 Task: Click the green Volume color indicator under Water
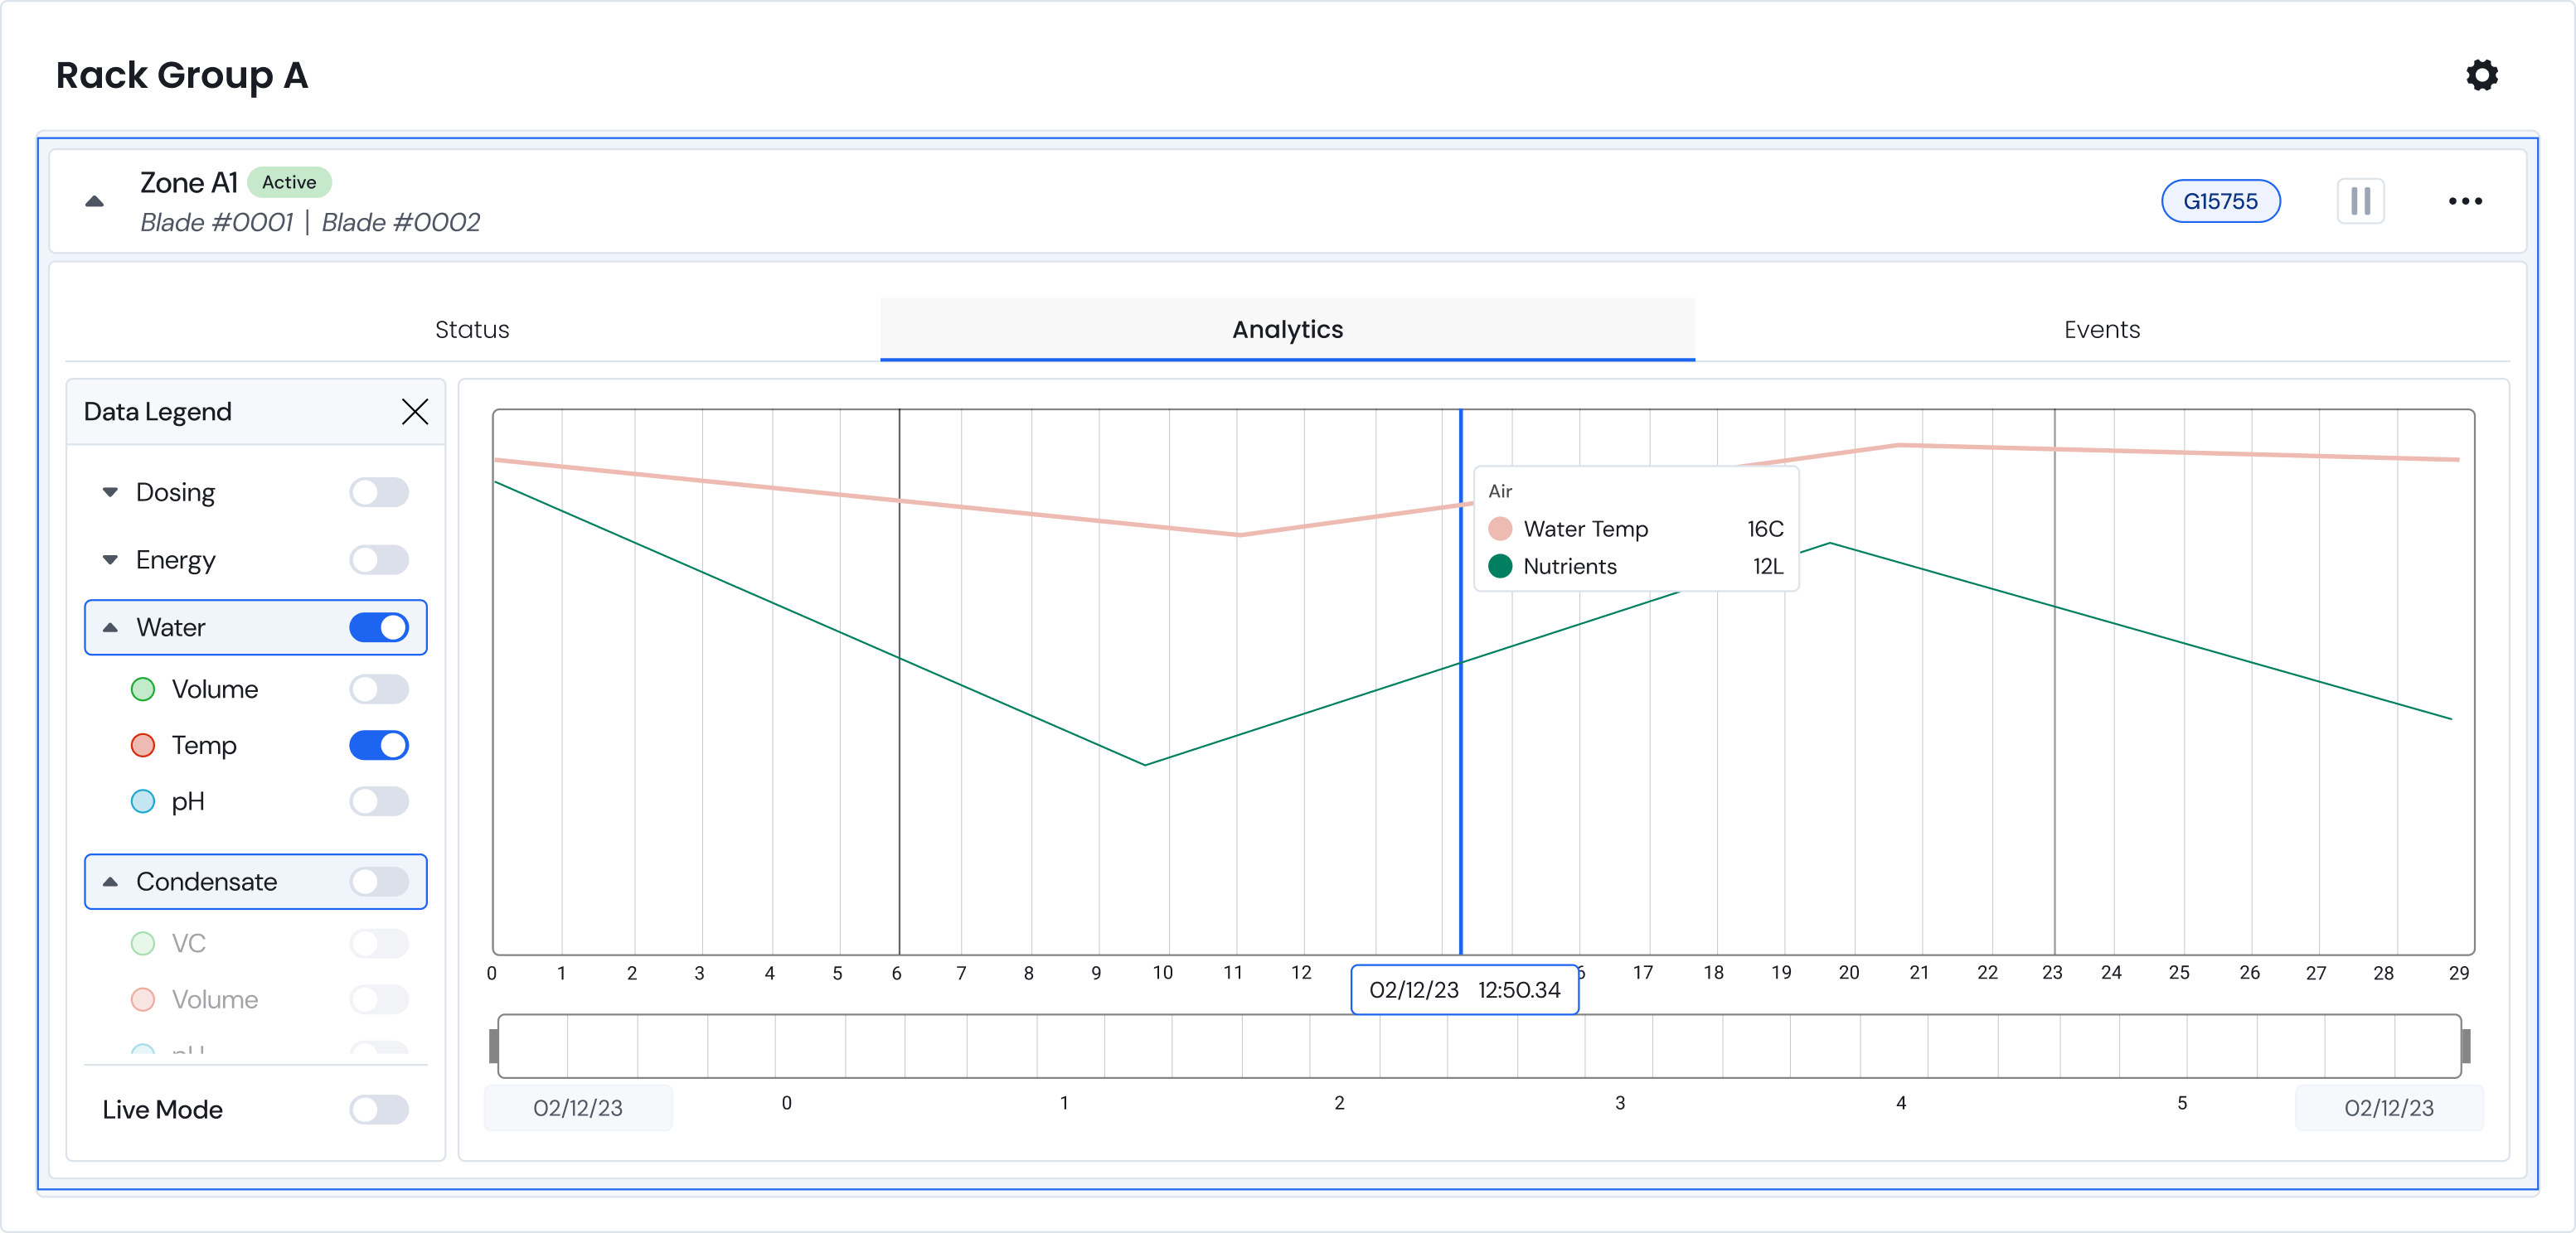143,689
